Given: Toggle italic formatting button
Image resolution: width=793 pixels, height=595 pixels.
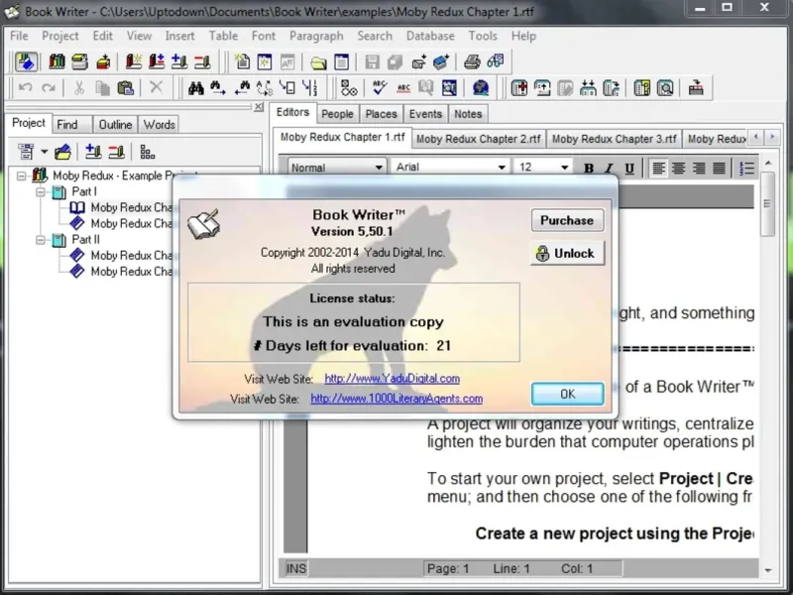Looking at the screenshot, I should 609,168.
